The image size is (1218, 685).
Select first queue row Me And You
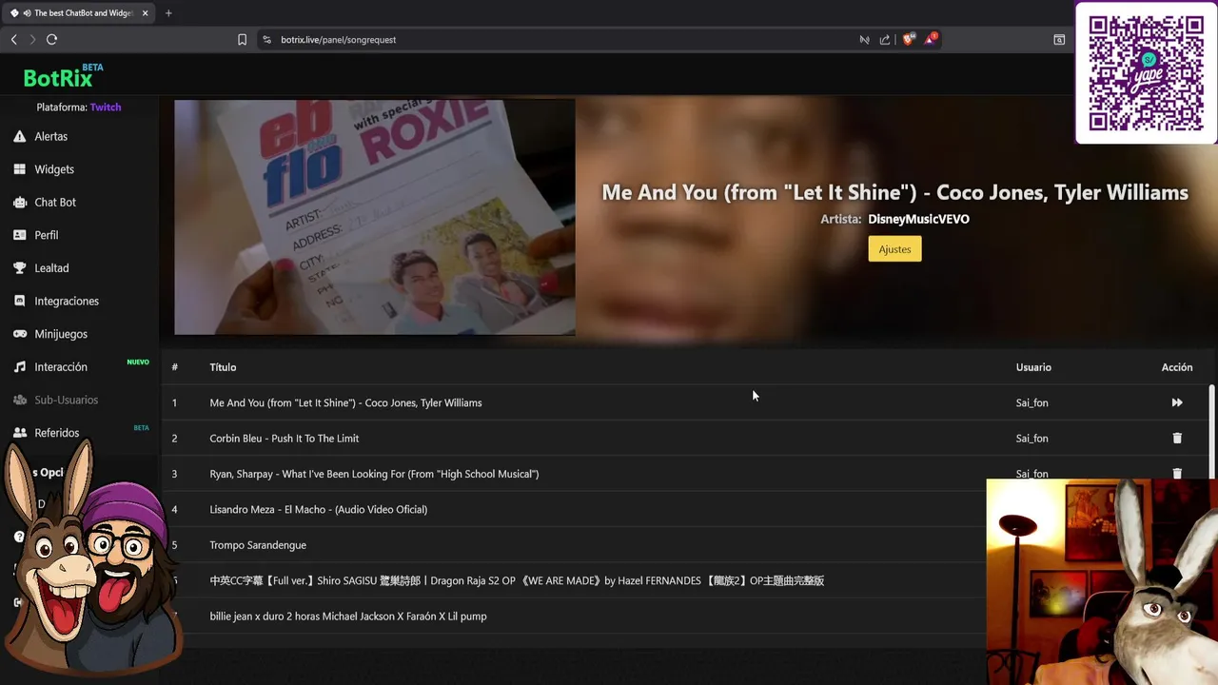click(x=685, y=402)
